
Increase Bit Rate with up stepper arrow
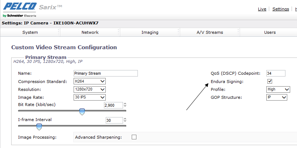125,104
